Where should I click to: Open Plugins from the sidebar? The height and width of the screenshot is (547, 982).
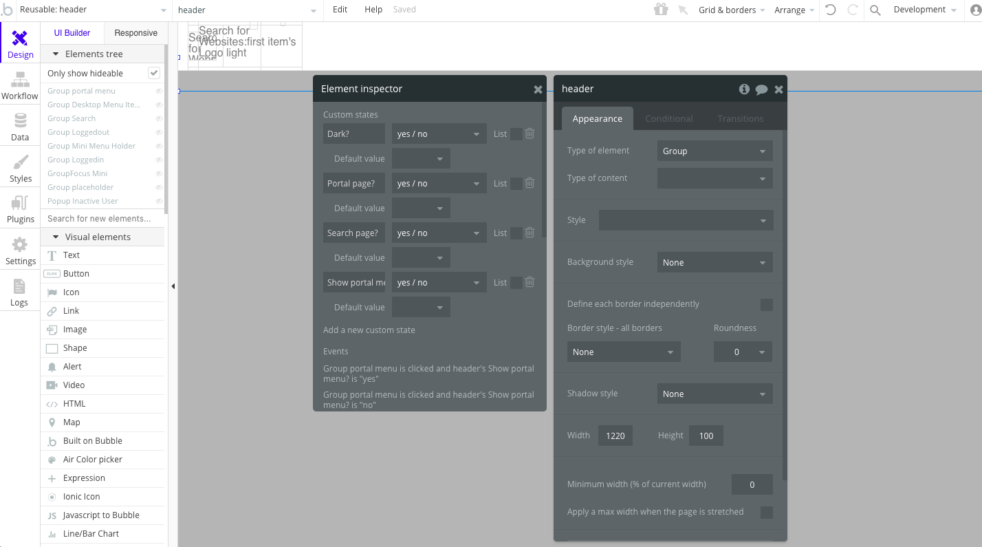(20, 209)
